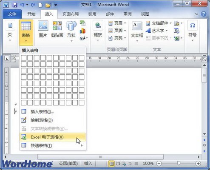The height and width of the screenshot is (170, 210).
Task: Toggle 插入 insert mode in status bar
Action: (x=88, y=164)
